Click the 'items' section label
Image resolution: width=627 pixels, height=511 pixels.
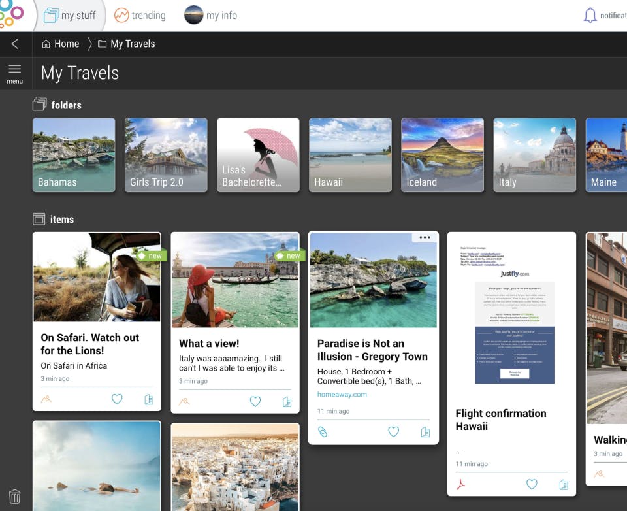tap(62, 220)
